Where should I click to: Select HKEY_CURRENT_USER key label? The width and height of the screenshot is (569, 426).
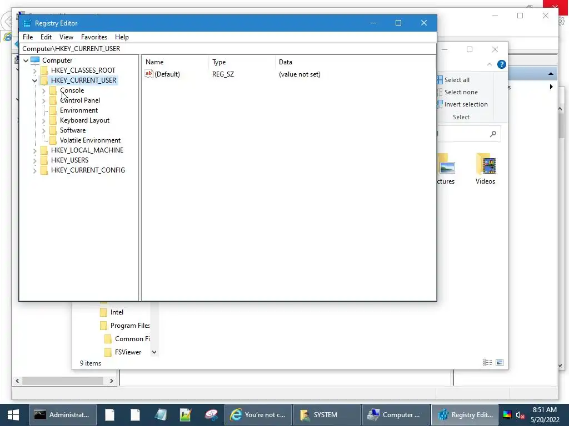click(x=83, y=80)
